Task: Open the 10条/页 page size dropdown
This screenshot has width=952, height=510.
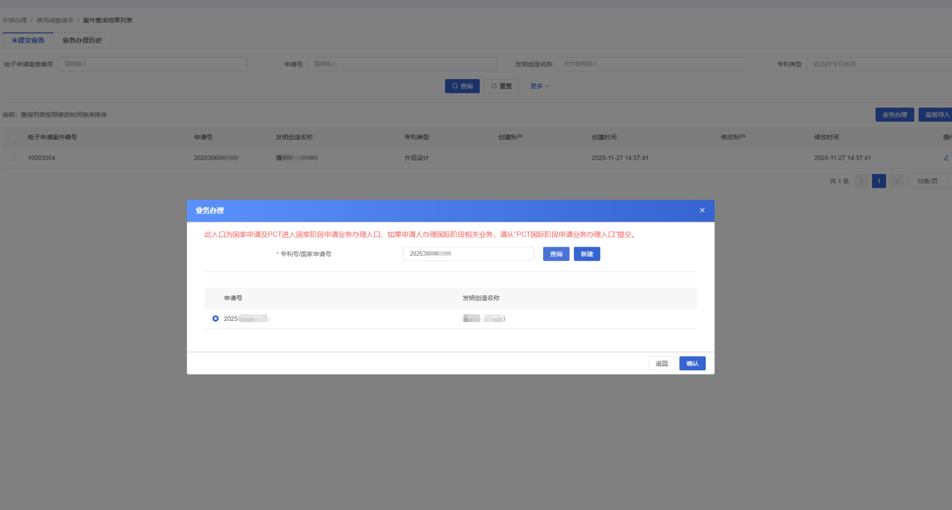Action: [x=931, y=181]
